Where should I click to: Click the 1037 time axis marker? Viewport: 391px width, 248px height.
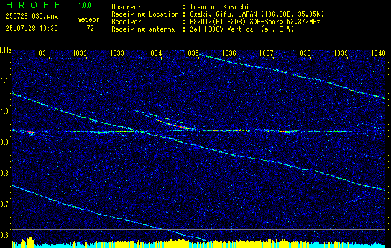266,53
